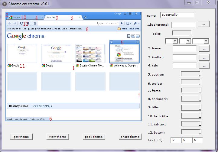The width and height of the screenshot is (218, 152).
Task: Click the new tab plus icon
Action: point(85,17)
